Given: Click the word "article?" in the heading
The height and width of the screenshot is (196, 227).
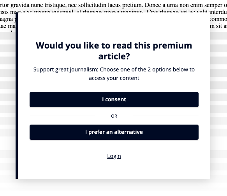Looking at the screenshot, I should point(114,56).
